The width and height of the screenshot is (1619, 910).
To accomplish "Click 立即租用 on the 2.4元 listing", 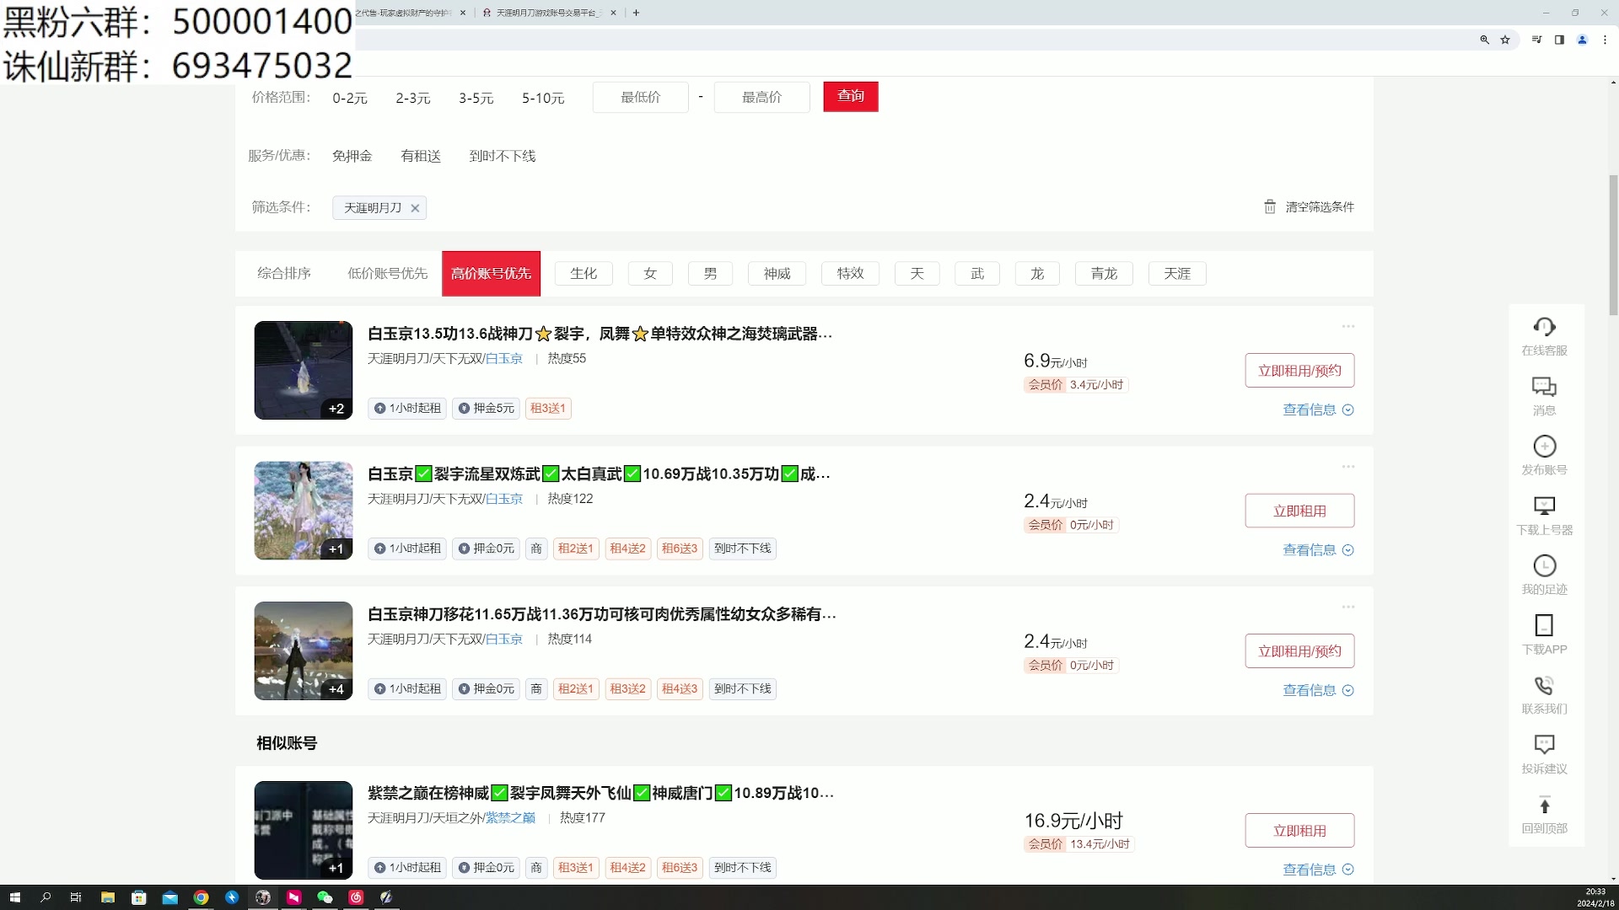I will (1299, 510).
